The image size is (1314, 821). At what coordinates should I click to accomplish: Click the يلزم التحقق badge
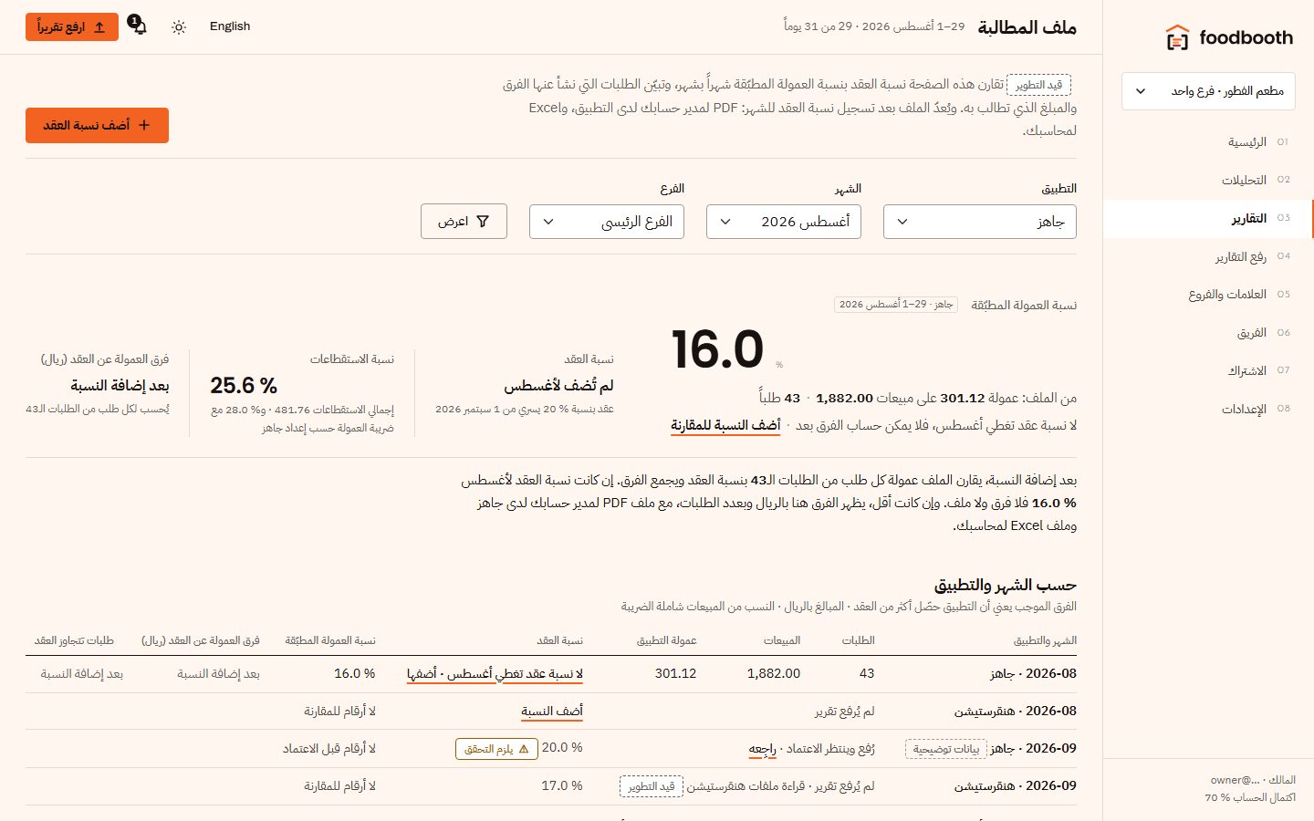click(496, 749)
